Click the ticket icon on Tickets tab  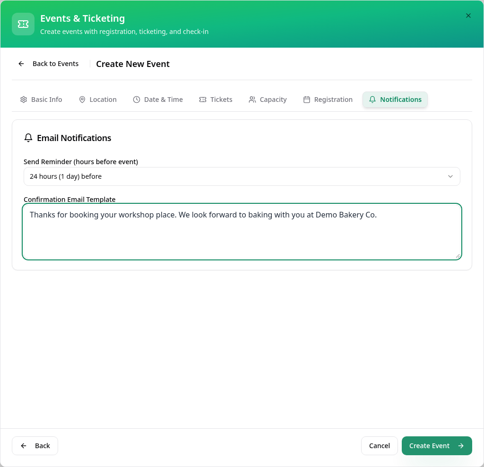(x=203, y=100)
